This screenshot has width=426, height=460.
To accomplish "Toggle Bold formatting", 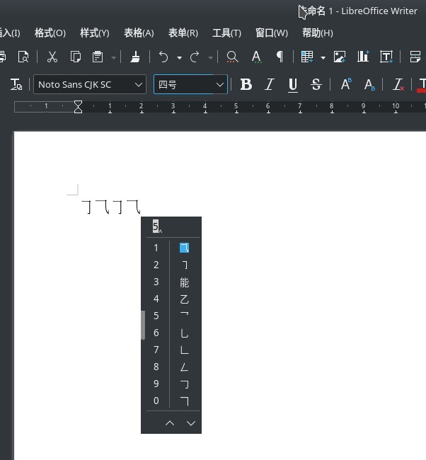I will 246,84.
